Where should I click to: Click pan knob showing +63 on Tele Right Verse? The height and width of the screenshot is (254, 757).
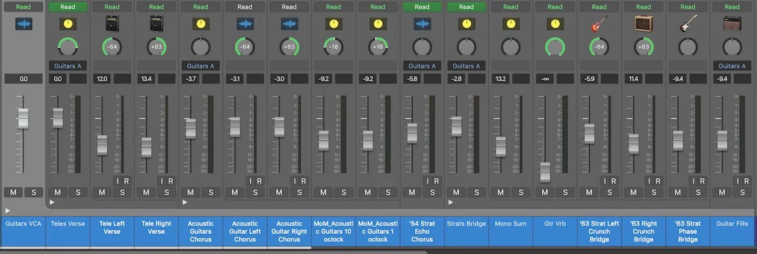tap(156, 47)
